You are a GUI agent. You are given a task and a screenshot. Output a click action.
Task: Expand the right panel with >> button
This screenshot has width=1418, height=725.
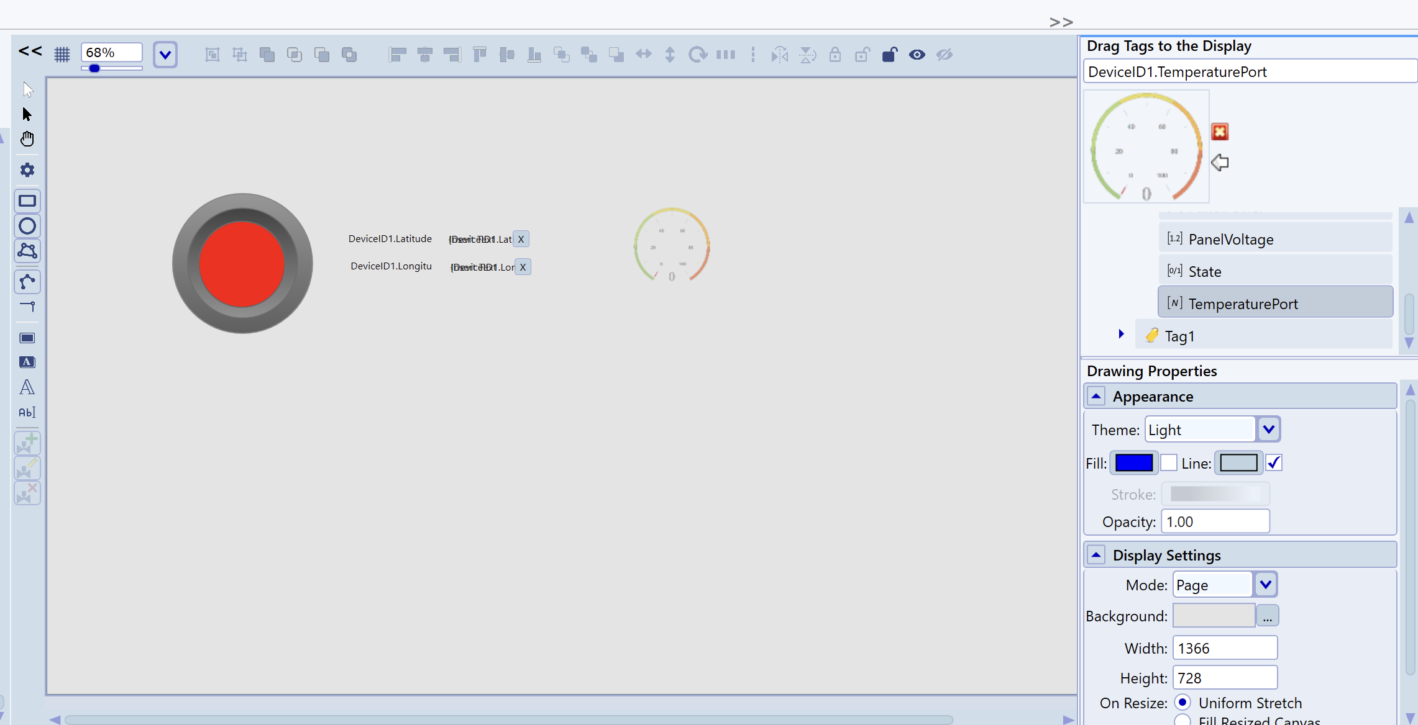pos(1061,22)
